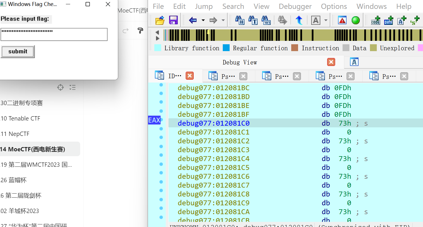
Task: Click the CODE plus toolbar icon
Action: tap(375, 20)
